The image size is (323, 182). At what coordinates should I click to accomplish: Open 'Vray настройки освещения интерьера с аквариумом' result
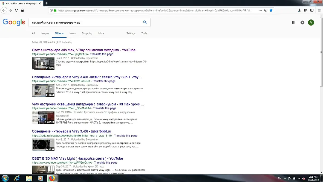click(x=88, y=104)
